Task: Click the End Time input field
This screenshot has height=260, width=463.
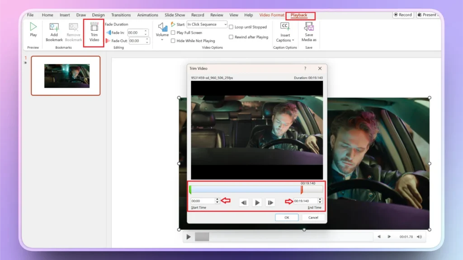Action: coord(306,201)
